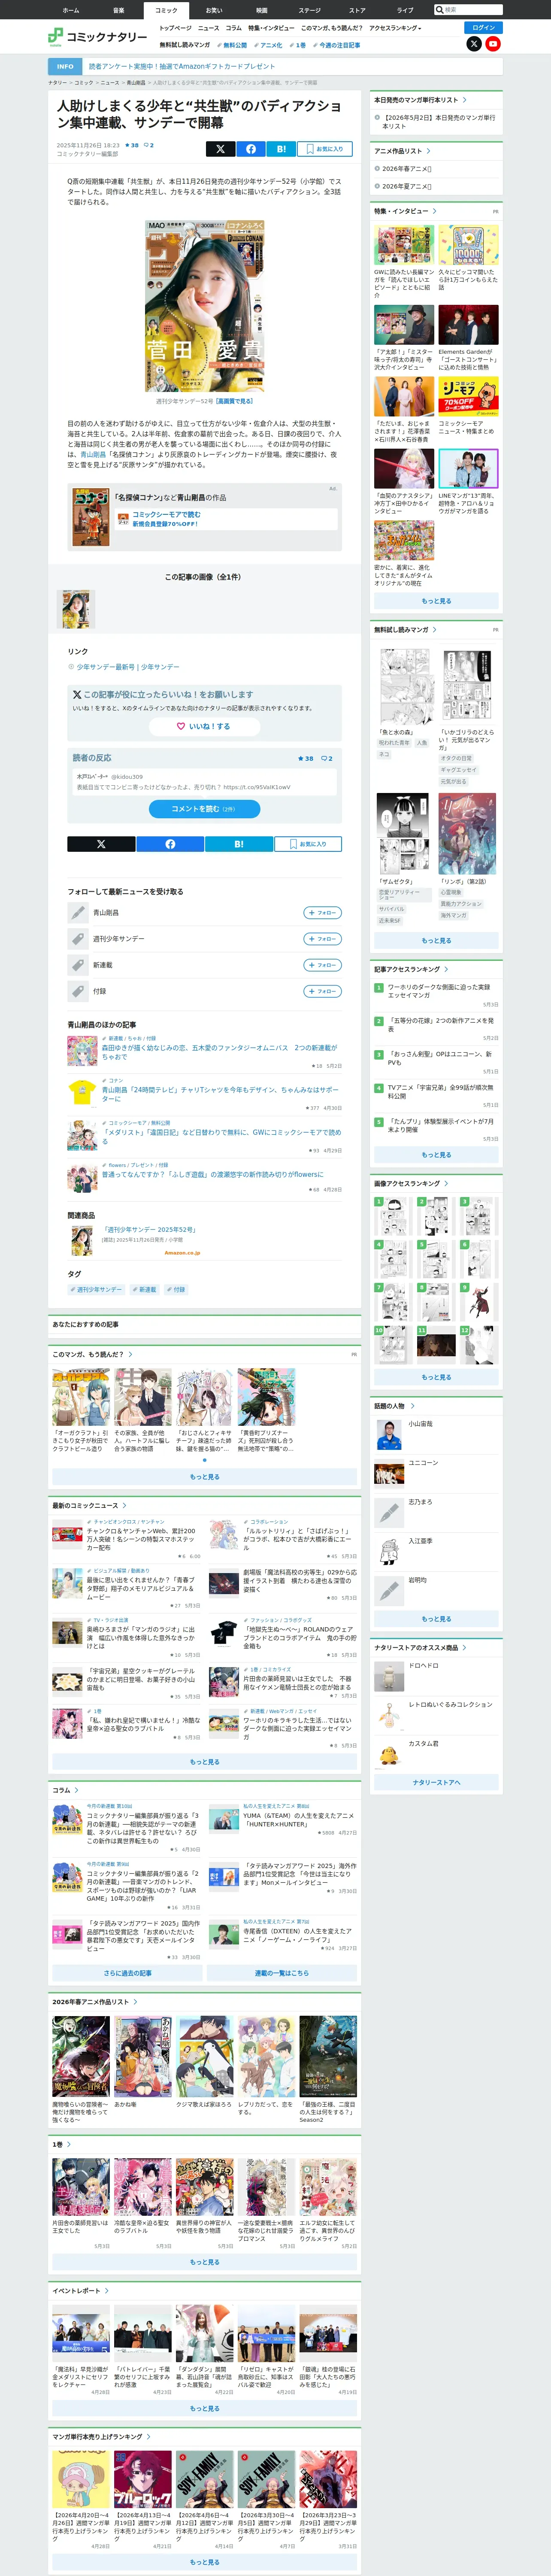The width and height of the screenshot is (551, 2576).
Task: Expand 特集・インタビュー with もっと見る
Action: pyautogui.click(x=436, y=601)
